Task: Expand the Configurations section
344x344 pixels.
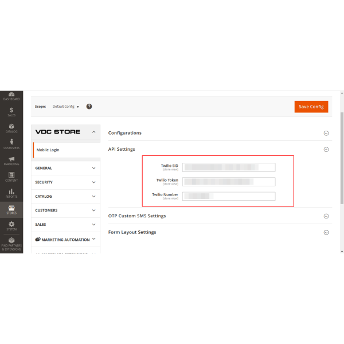Action: 326,133
